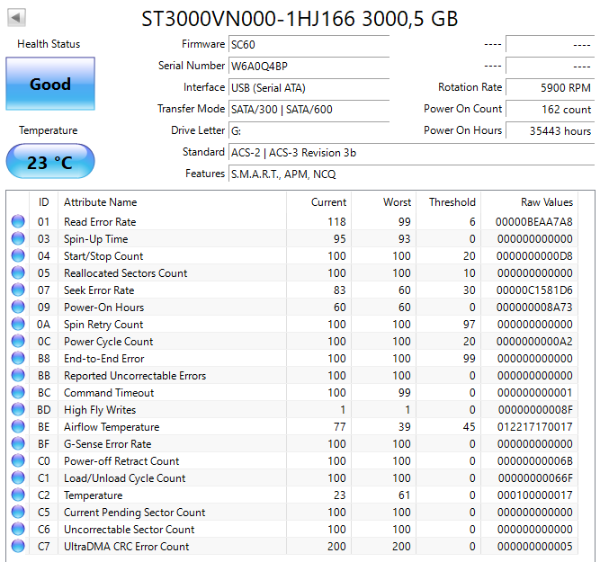Click the Power On Hours value field

tap(550, 130)
